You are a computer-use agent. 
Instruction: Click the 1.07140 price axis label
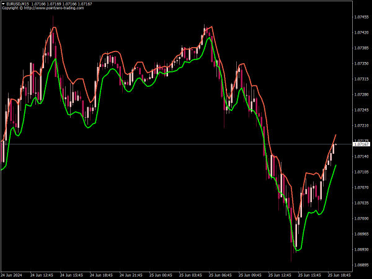(361, 157)
